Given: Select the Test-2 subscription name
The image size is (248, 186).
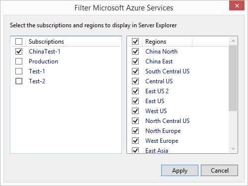Looking at the screenshot, I should (x=37, y=81).
